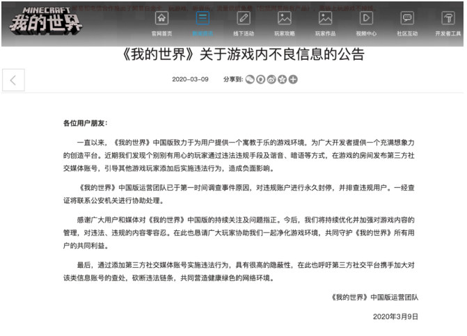Open the 玩家攻略 picture icon
This screenshot has height=336, width=467.
[x=285, y=19]
